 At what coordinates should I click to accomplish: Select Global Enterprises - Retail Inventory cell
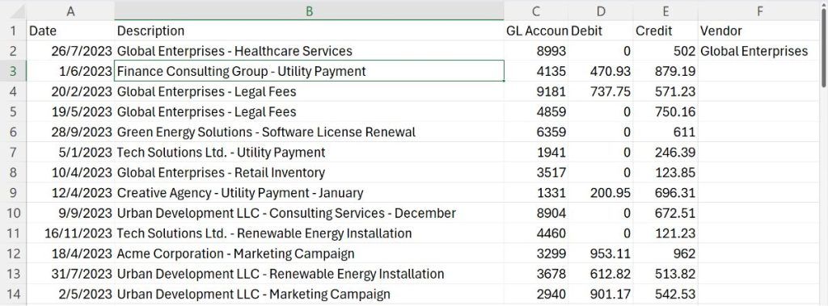tap(309, 173)
